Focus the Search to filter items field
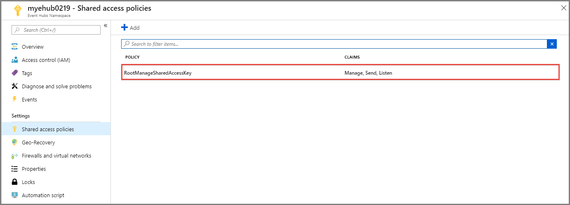Viewport: 570px width, 205px height. (x=334, y=44)
